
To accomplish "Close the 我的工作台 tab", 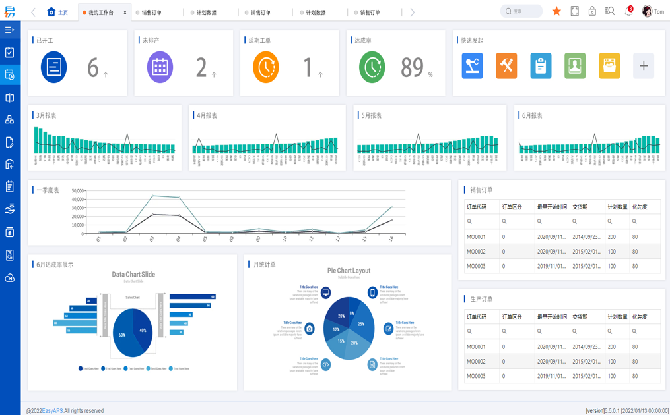I will (125, 13).
